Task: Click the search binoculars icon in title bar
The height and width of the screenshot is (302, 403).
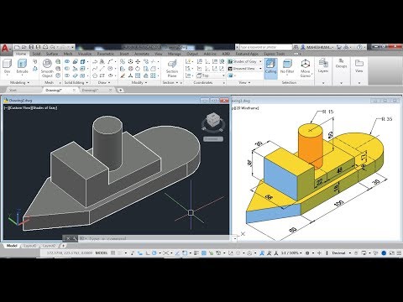Action: 296,47
